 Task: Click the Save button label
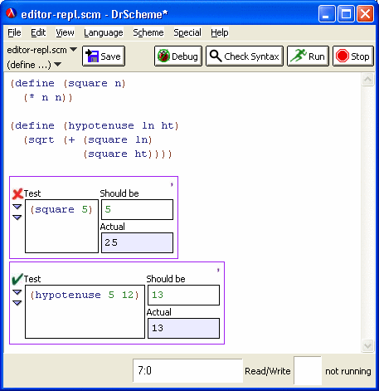(x=110, y=56)
